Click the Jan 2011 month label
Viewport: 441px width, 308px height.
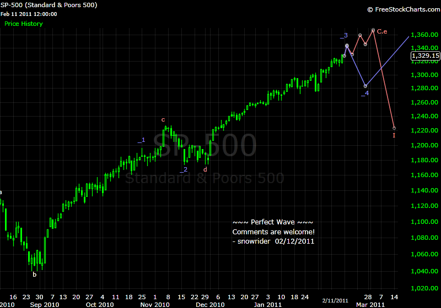(267, 305)
